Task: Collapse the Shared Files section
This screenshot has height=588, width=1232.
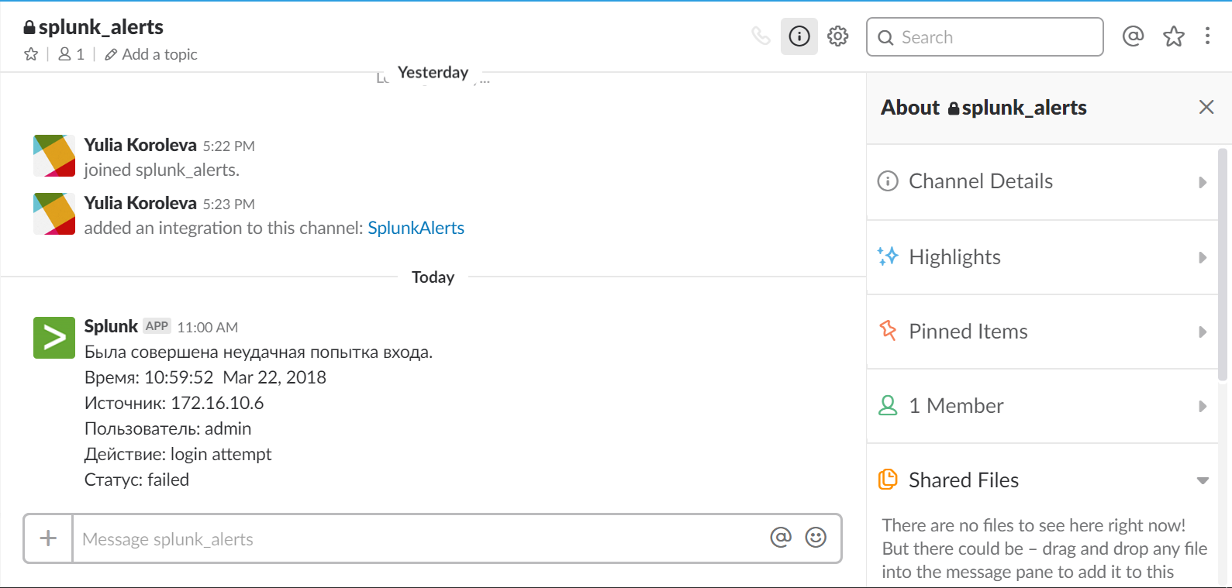Action: click(x=1041, y=480)
